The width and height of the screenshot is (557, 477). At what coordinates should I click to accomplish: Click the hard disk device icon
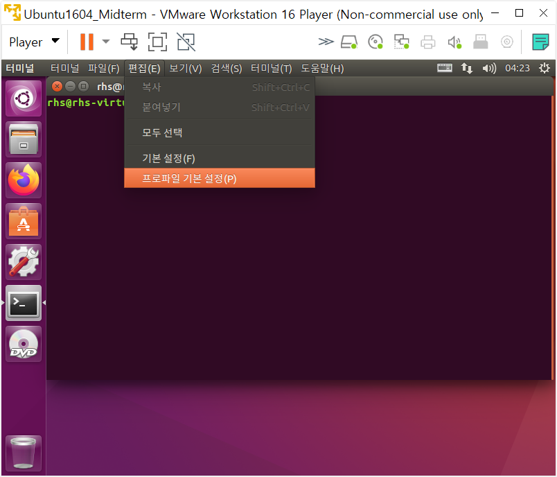click(x=349, y=42)
